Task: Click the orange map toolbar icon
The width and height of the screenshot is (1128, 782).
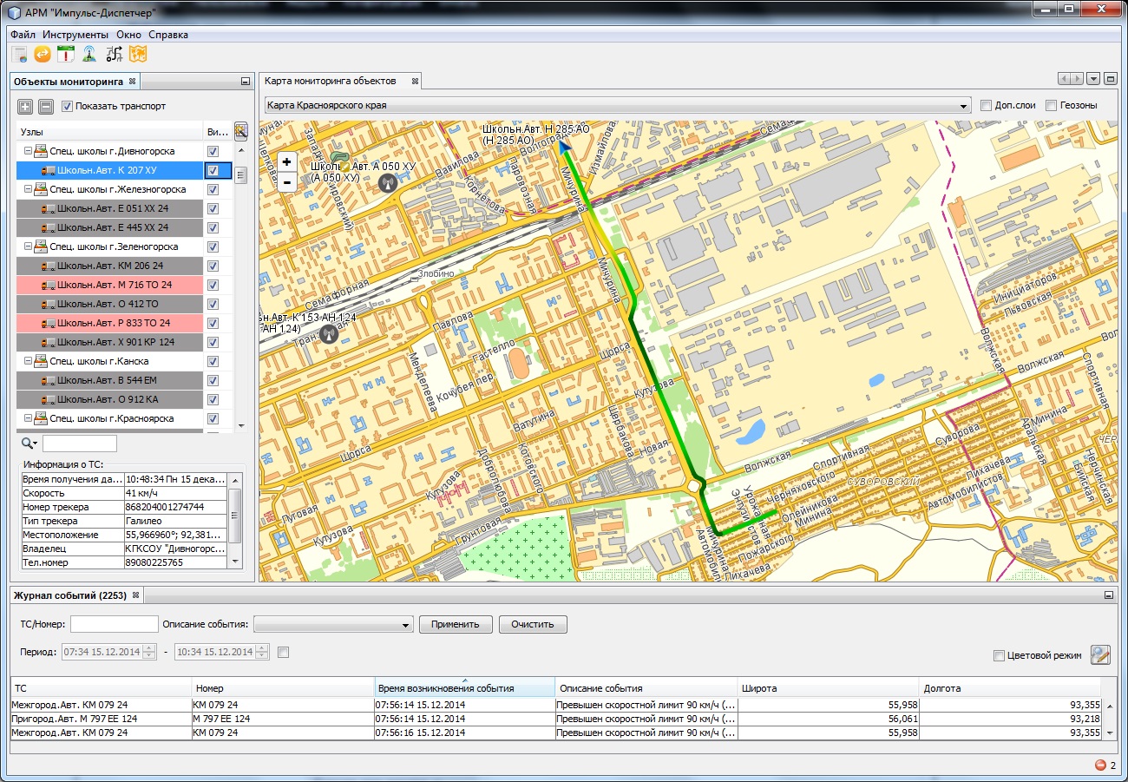Action: (137, 55)
